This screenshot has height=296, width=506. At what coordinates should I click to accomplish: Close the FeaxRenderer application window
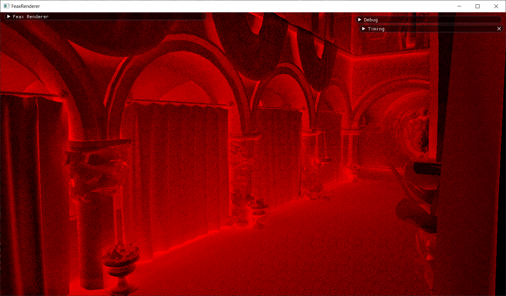tap(496, 6)
